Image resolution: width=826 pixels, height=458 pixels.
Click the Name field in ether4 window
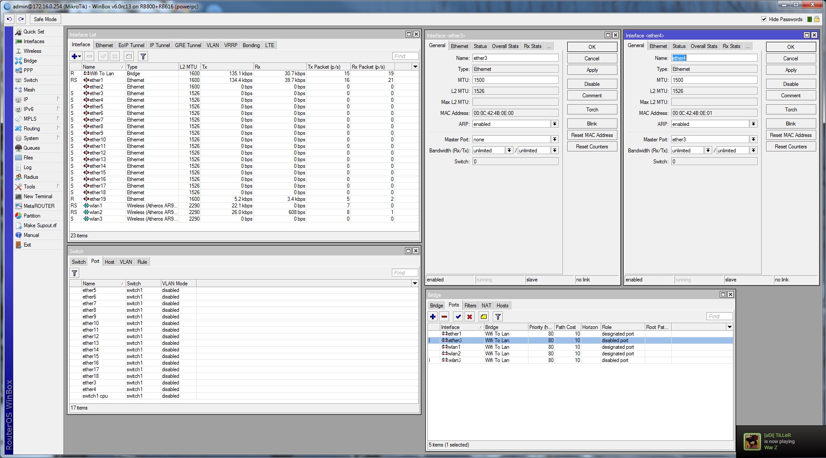pyautogui.click(x=714, y=58)
